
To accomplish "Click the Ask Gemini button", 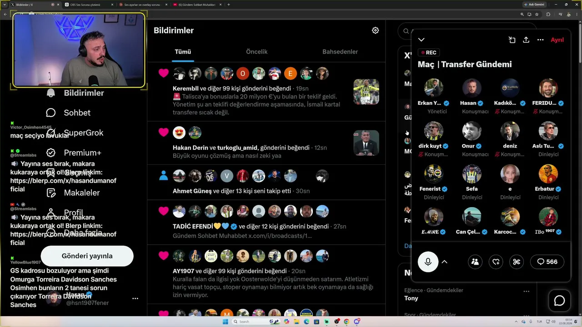I will pos(534,5).
